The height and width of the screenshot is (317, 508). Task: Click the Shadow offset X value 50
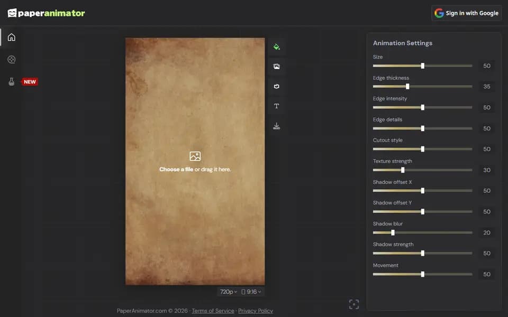pos(487,191)
